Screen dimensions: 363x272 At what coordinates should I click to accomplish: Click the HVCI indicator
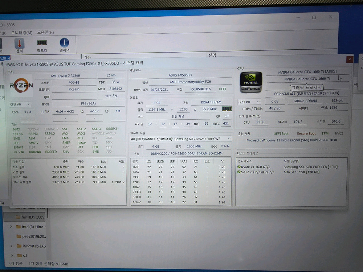(x=338, y=133)
